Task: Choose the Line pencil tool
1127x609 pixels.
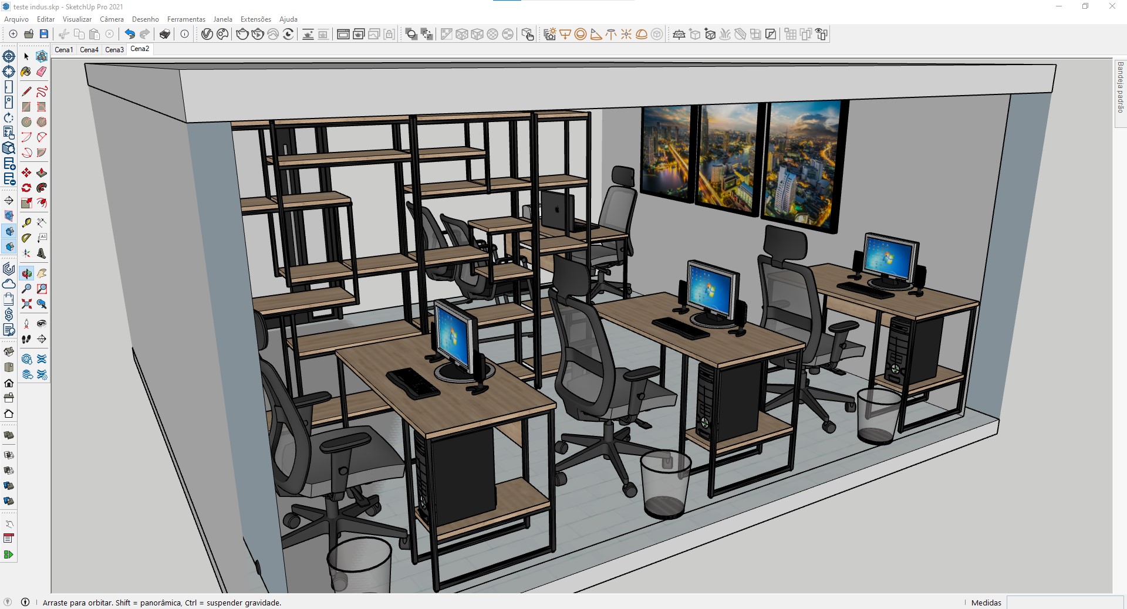Action: pyautogui.click(x=26, y=92)
